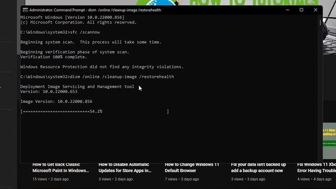
Task: Click the dism /online /cleanup-image /restorehealth command line
Action: (x=97, y=77)
